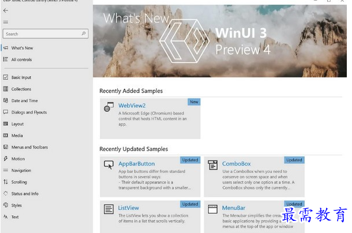Image resolution: width=352 pixels, height=233 pixels.
Task: Click the ListView description text
Action: (x=153, y=218)
